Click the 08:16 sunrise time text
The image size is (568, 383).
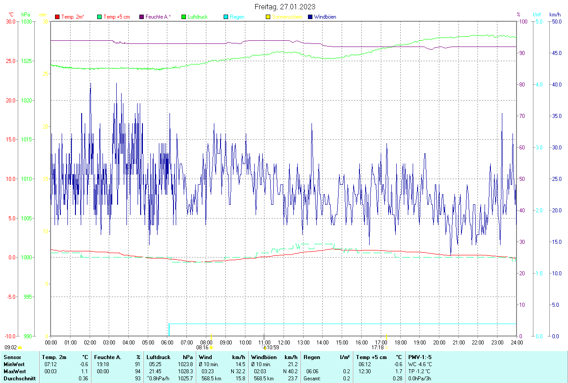pos(202,348)
